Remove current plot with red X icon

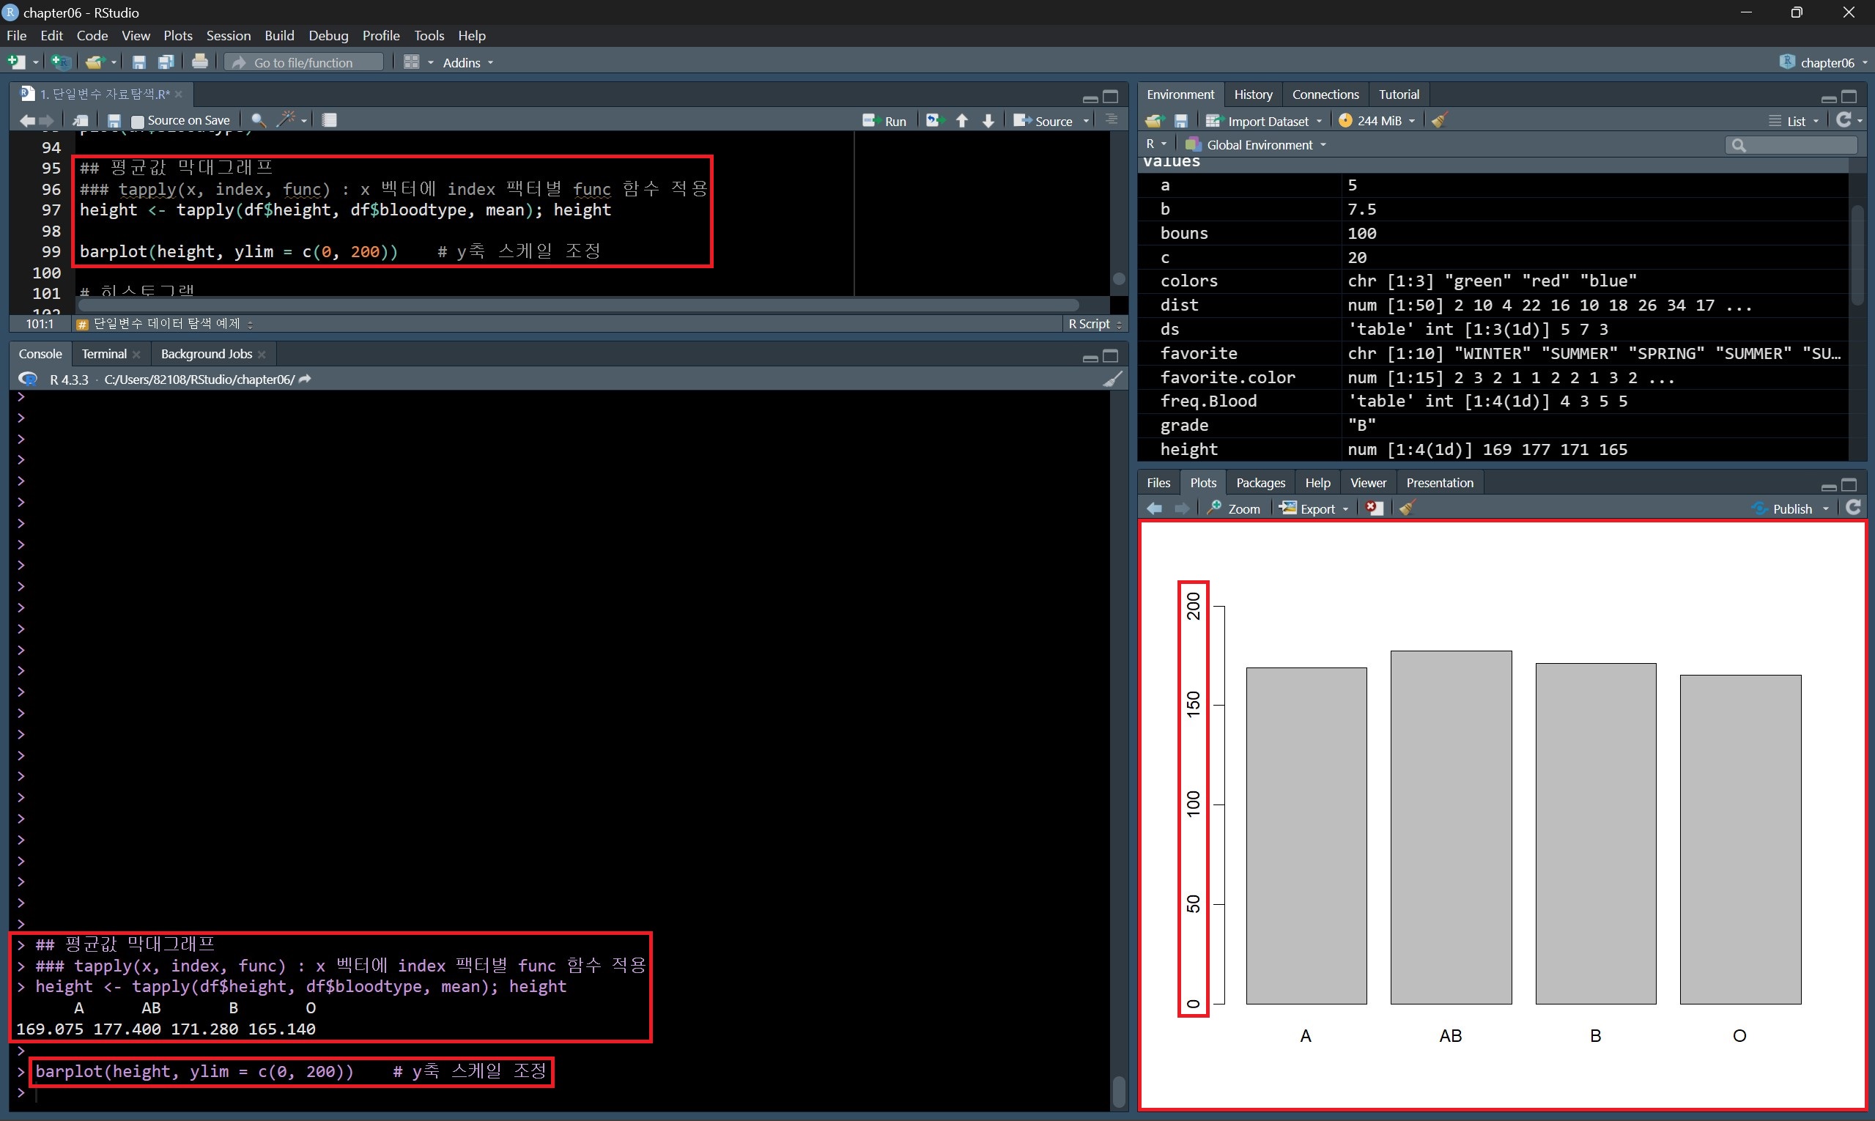(x=1374, y=508)
